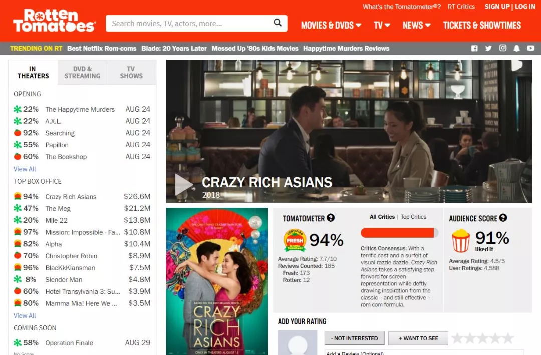Open the Twitter social icon
This screenshot has height=355, width=541.
488,48
